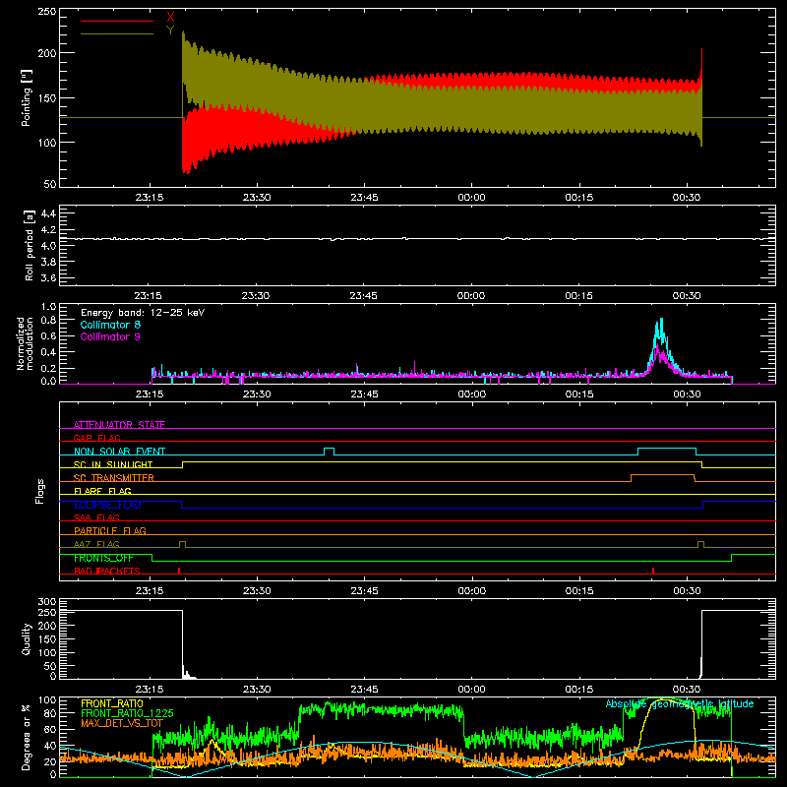Click the FRONTS_OFF flag label
The image size is (787, 787).
click(103, 558)
